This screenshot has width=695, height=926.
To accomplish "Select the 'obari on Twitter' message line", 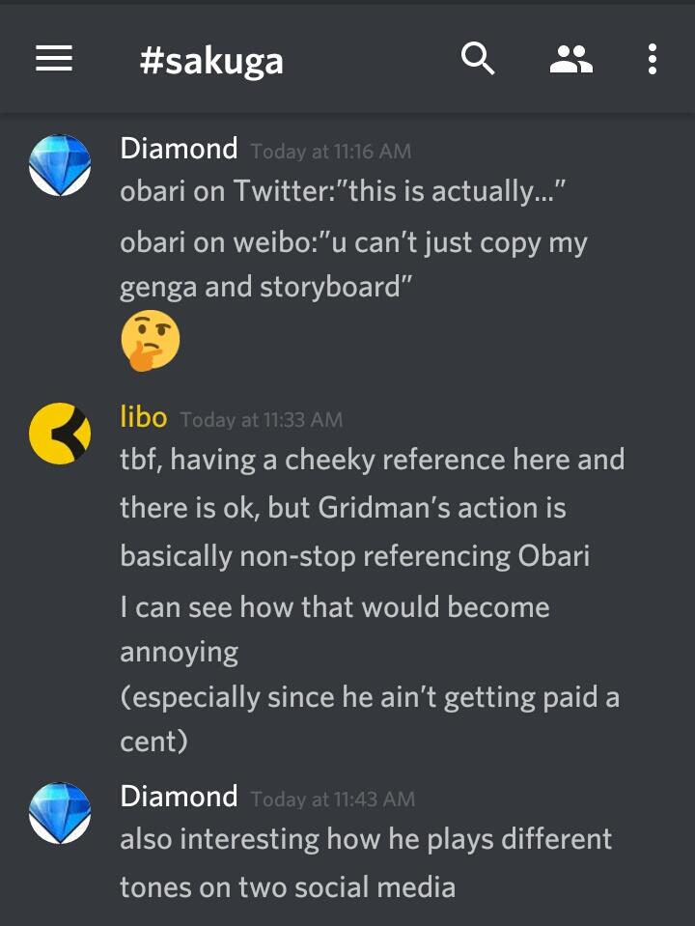I will pyautogui.click(x=343, y=191).
